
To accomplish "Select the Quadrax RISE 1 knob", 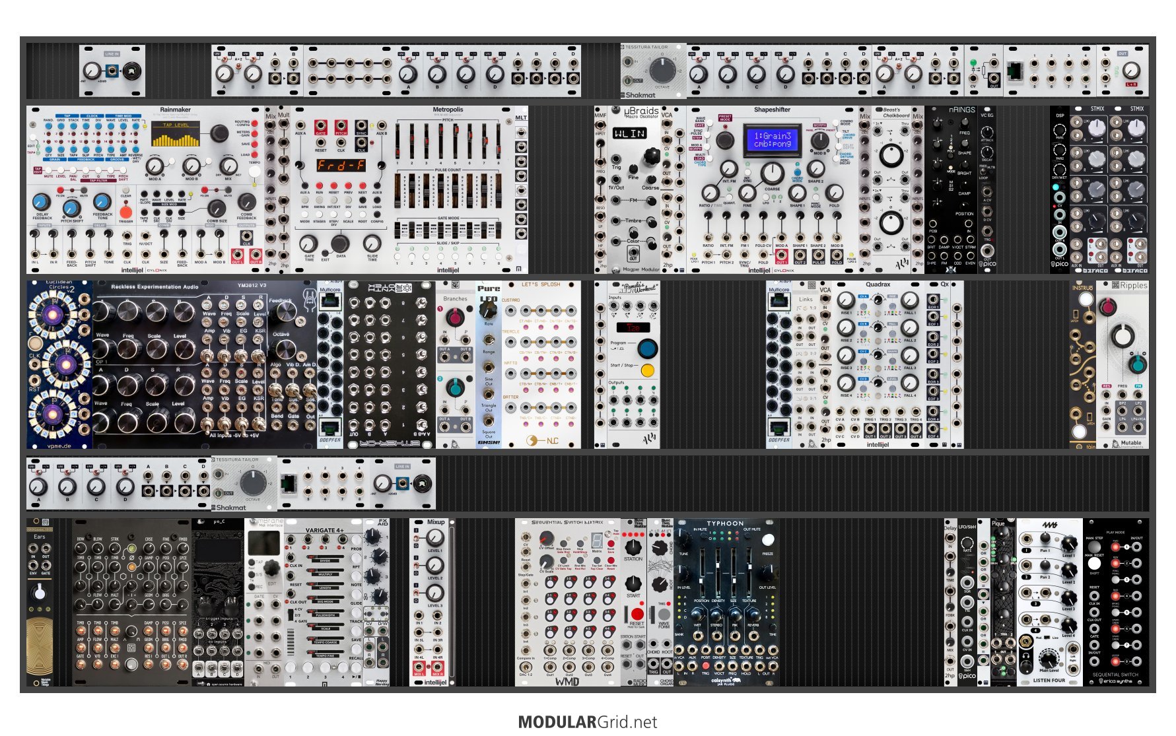I will pos(846,300).
